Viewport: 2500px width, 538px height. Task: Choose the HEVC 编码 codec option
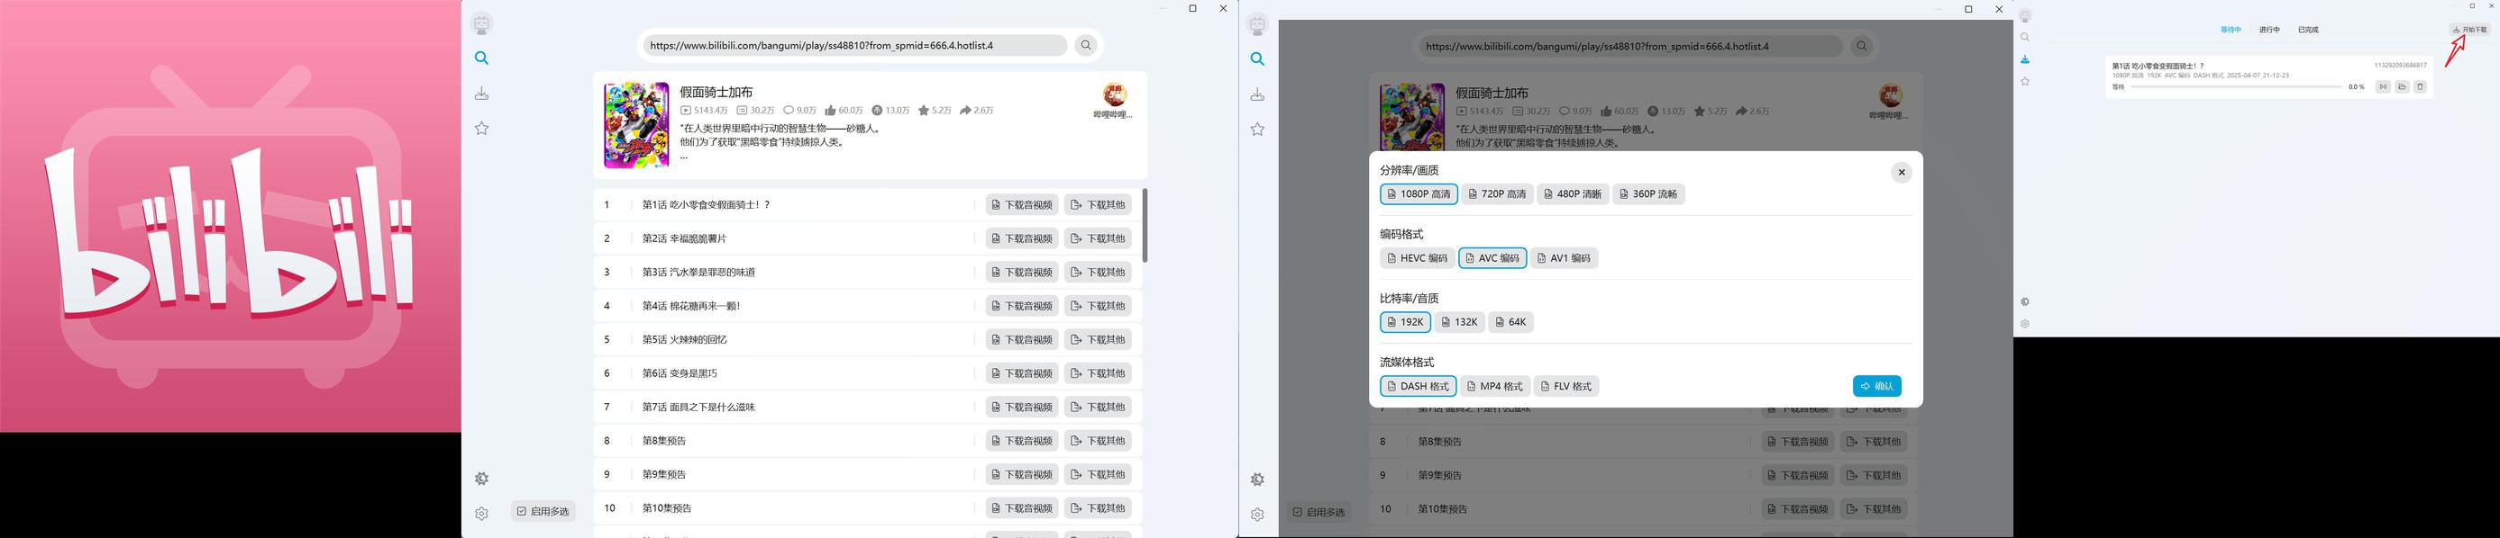pyautogui.click(x=1417, y=258)
